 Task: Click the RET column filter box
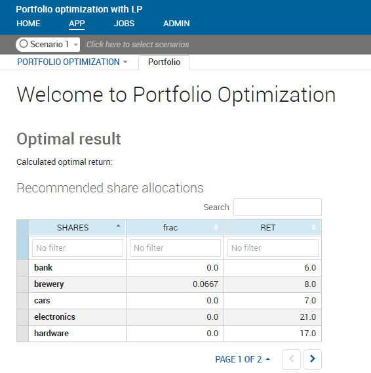273,248
